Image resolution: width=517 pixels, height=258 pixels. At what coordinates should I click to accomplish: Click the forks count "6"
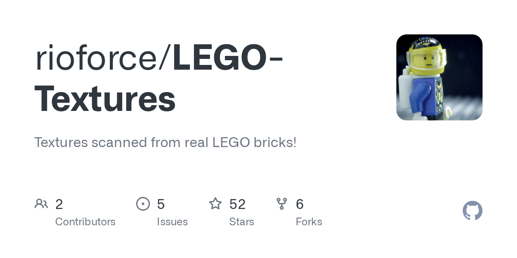click(300, 204)
